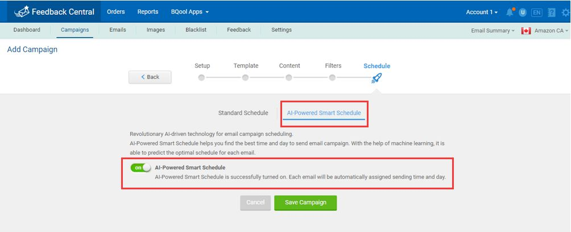Expand the BQool Apps dropdown
This screenshot has width=571, height=232.
coord(190,11)
